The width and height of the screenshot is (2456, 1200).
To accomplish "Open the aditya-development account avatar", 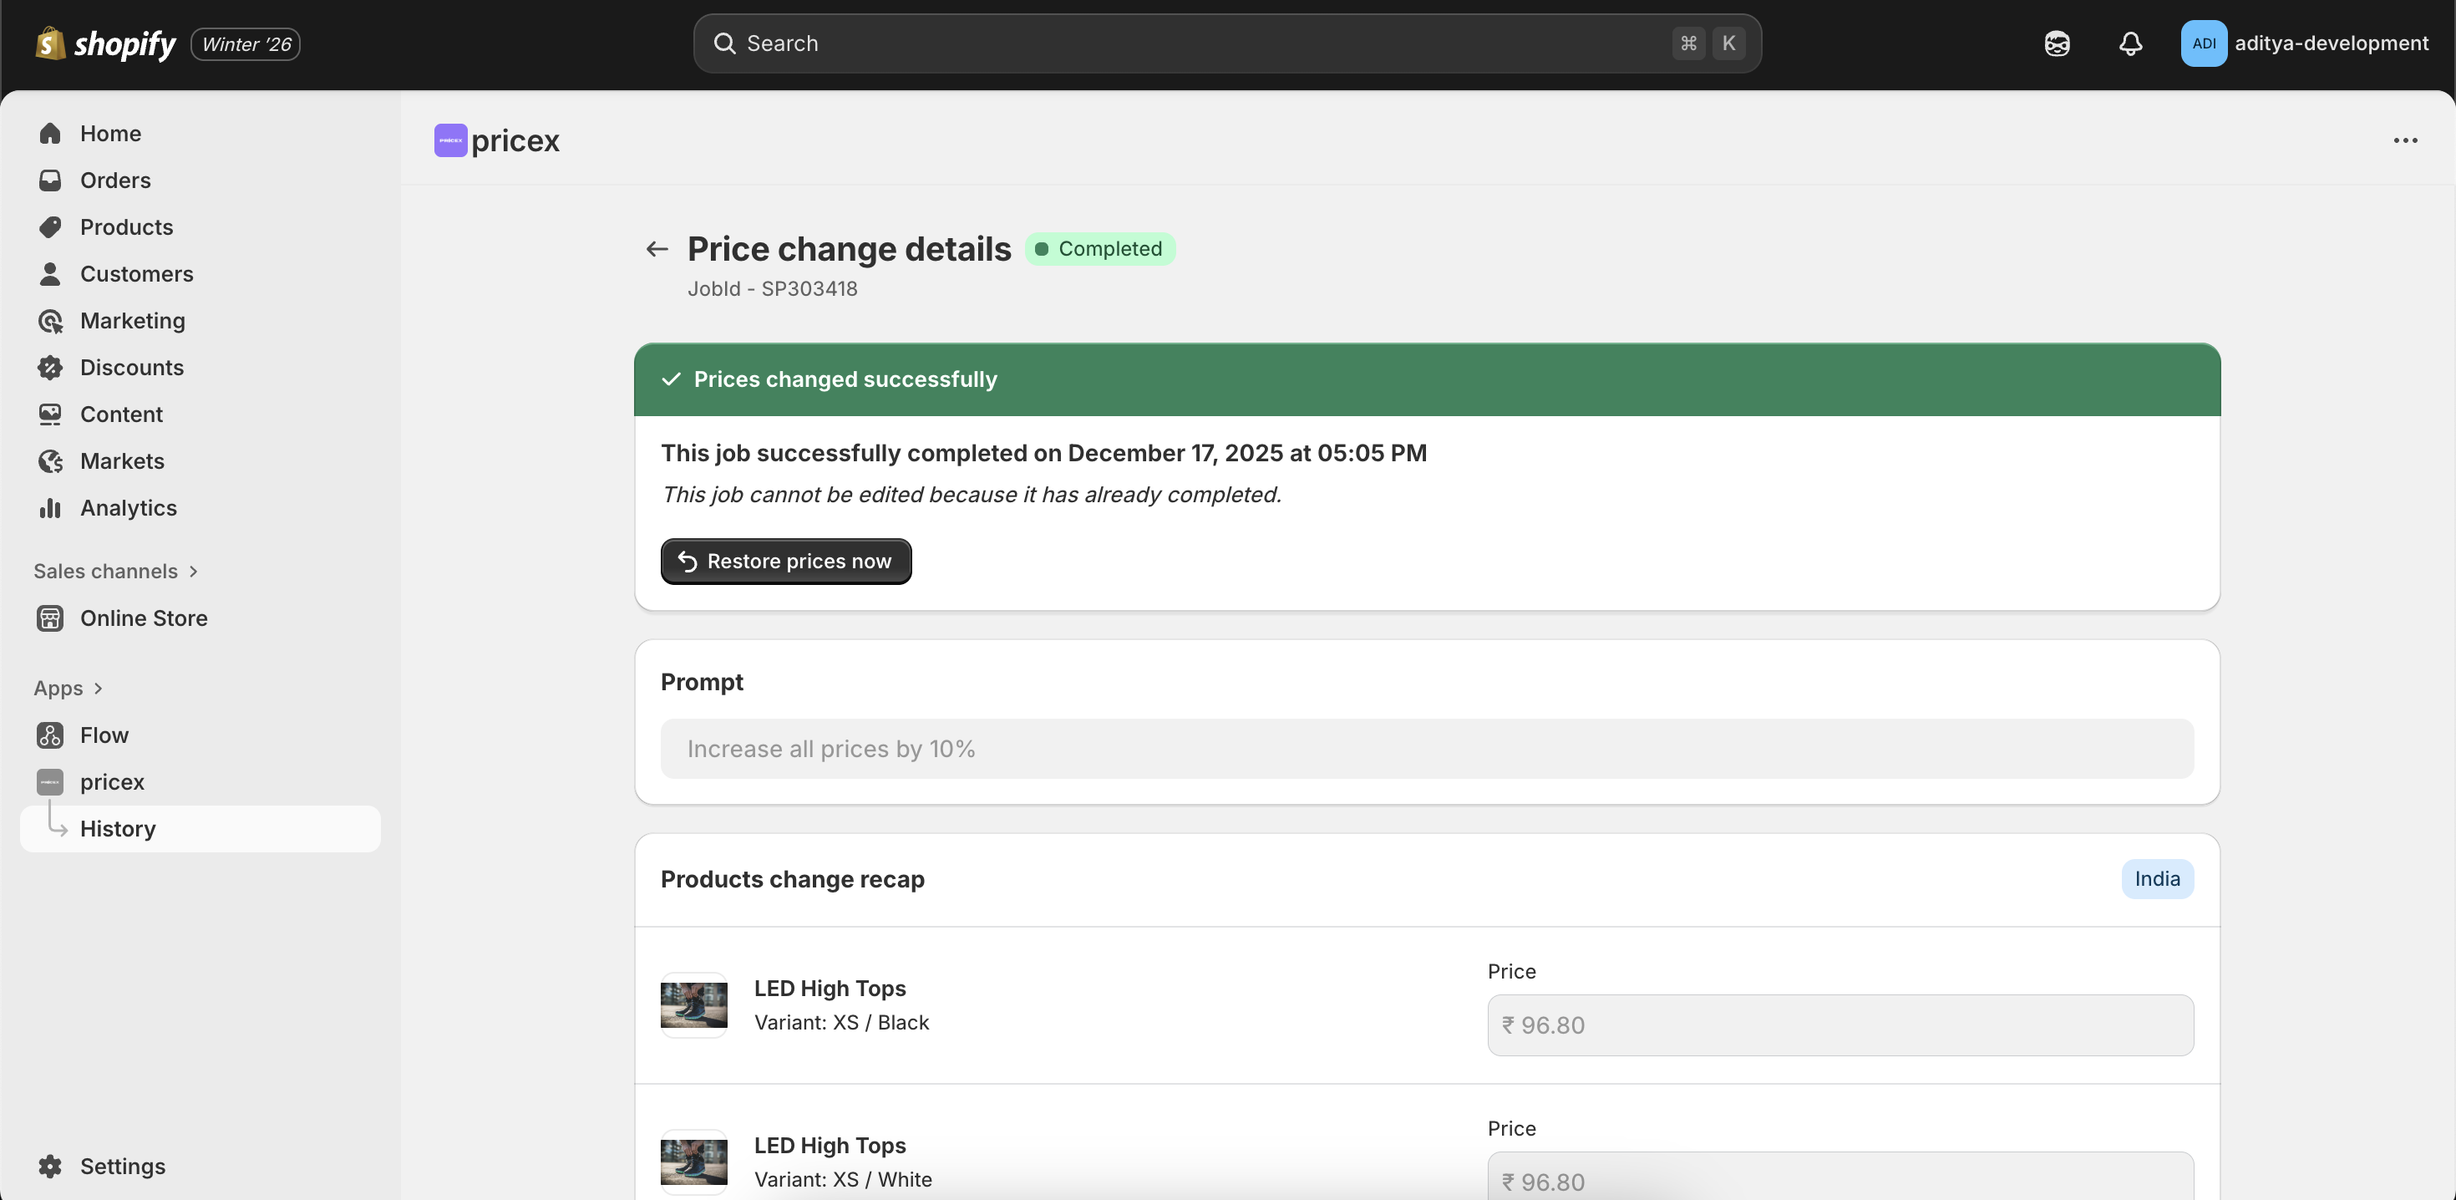I will point(2205,43).
